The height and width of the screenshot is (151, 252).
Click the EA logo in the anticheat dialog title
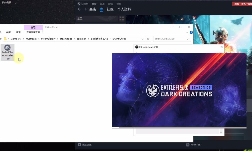[x=137, y=47]
